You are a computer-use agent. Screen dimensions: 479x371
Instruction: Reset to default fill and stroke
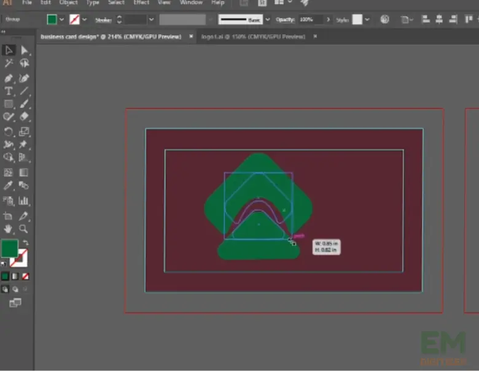coord(3,264)
